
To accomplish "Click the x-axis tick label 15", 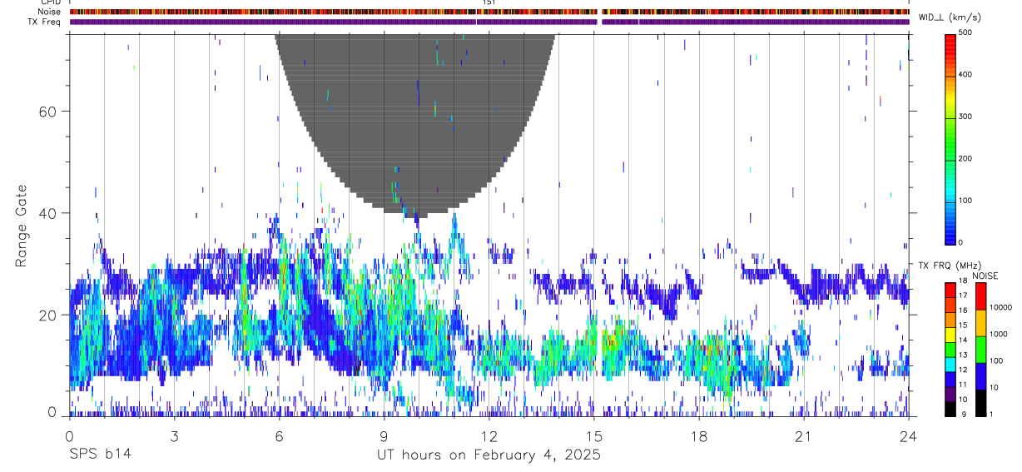I will (x=594, y=435).
